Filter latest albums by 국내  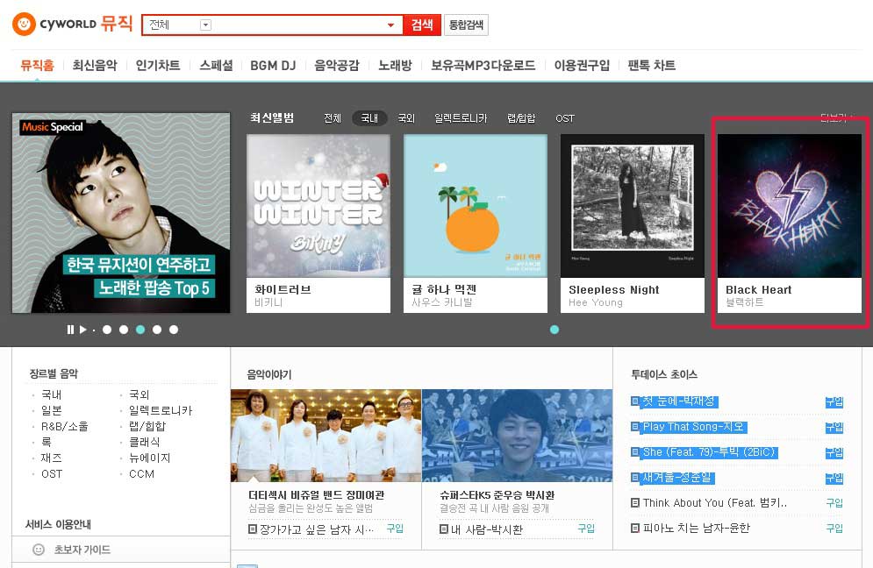369,118
